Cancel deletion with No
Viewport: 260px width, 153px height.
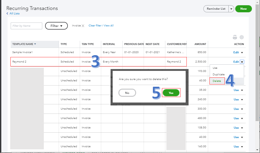coord(127,93)
